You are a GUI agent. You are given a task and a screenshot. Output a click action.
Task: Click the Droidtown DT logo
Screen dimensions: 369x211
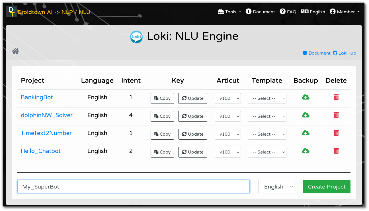click(11, 12)
